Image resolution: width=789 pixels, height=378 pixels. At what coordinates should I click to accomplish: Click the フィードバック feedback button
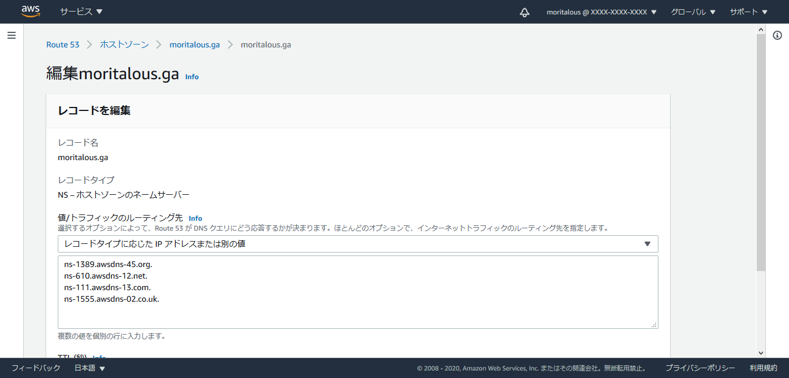coord(36,368)
